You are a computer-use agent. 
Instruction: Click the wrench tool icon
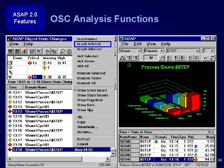click(x=162, y=58)
